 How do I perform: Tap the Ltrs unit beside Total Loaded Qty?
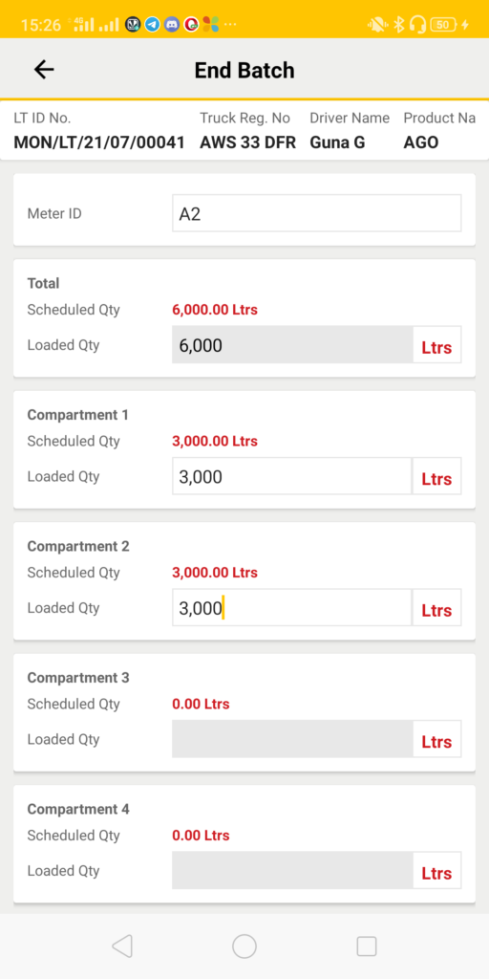[x=436, y=347]
